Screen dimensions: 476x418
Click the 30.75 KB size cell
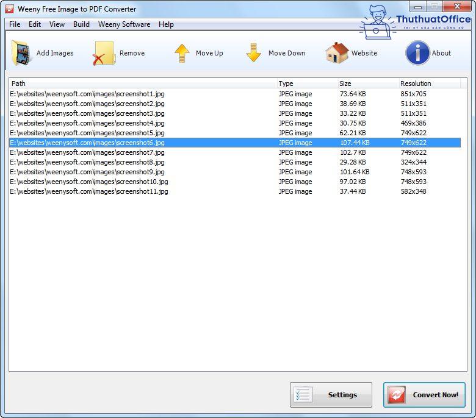point(353,123)
